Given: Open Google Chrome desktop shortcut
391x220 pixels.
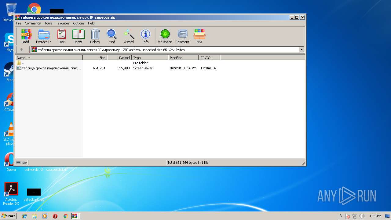Looking at the screenshot, I should (34, 9).
